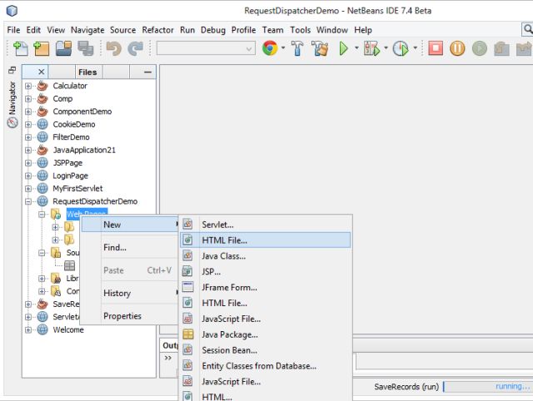Click the New Project toolbar icon

click(x=41, y=48)
